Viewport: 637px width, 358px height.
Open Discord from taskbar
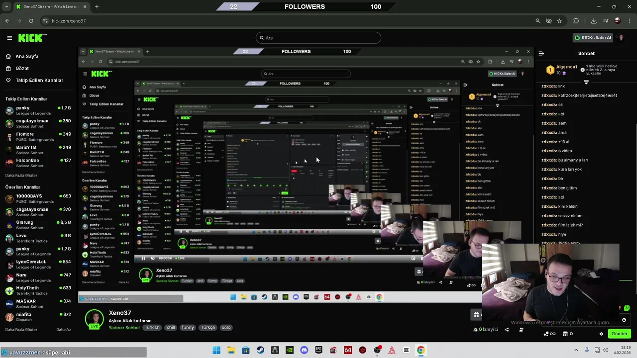304,350
